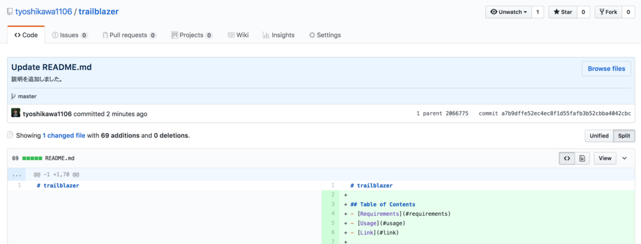The image size is (641, 244).
Task: Fork the repository
Action: [x=608, y=12]
